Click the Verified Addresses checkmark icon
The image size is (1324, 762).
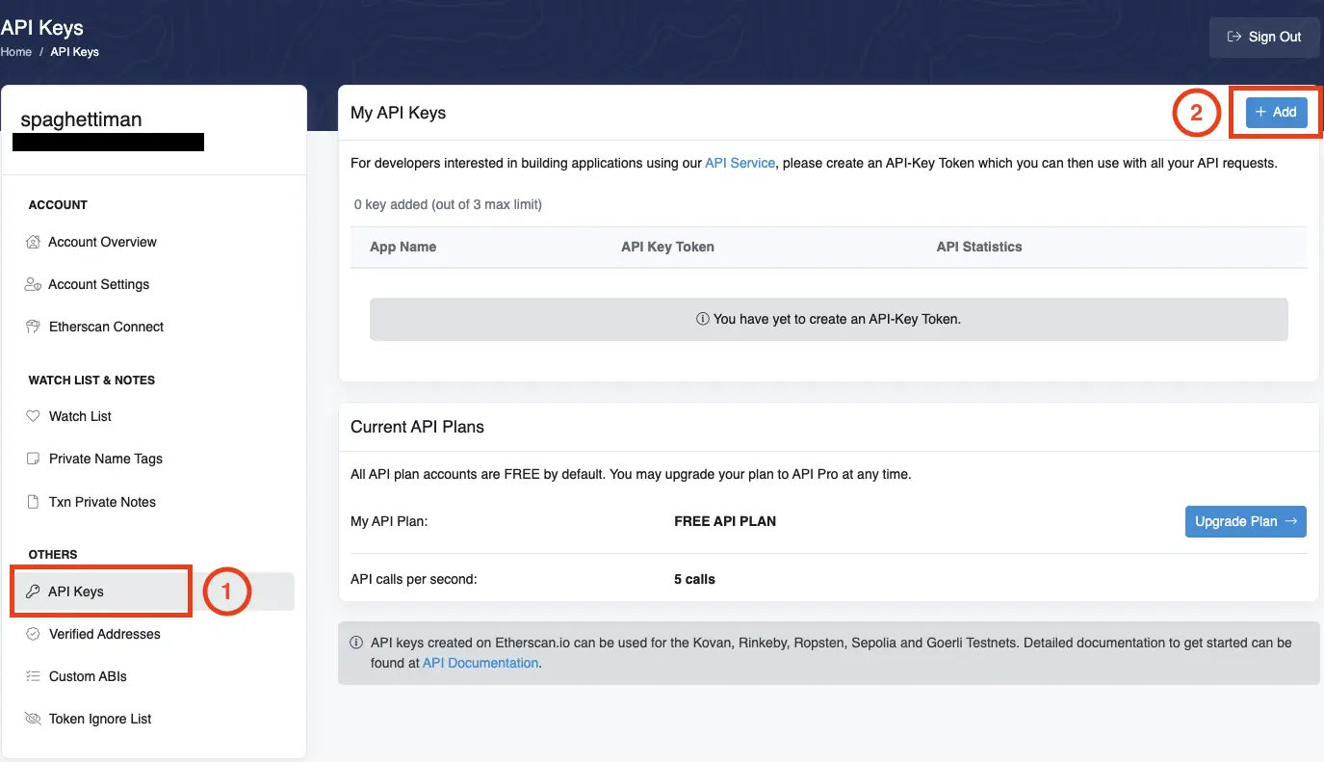(34, 634)
